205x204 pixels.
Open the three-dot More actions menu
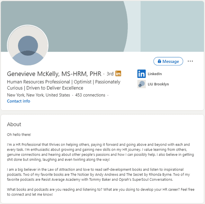[x=190, y=61]
